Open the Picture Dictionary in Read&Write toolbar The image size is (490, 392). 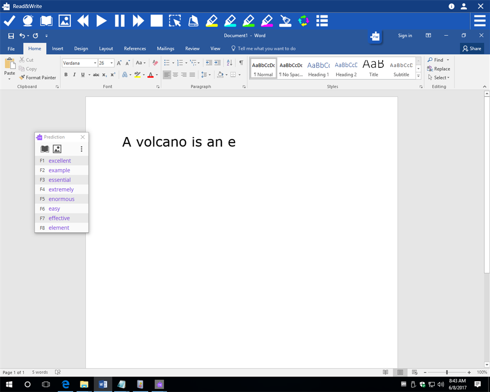[64, 21]
